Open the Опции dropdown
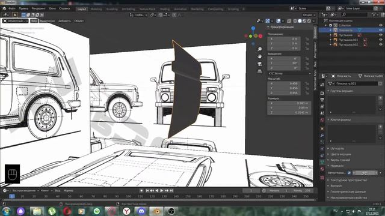This screenshot has height=216, width=385. click(309, 15)
